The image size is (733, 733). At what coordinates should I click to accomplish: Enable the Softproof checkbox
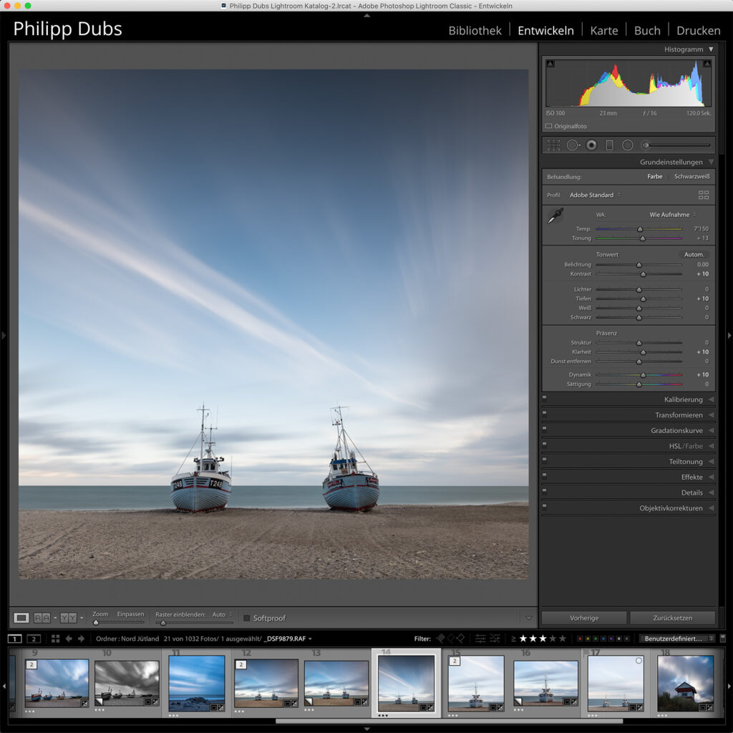point(247,618)
